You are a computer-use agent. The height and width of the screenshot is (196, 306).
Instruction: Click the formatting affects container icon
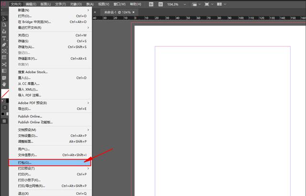(5, 108)
